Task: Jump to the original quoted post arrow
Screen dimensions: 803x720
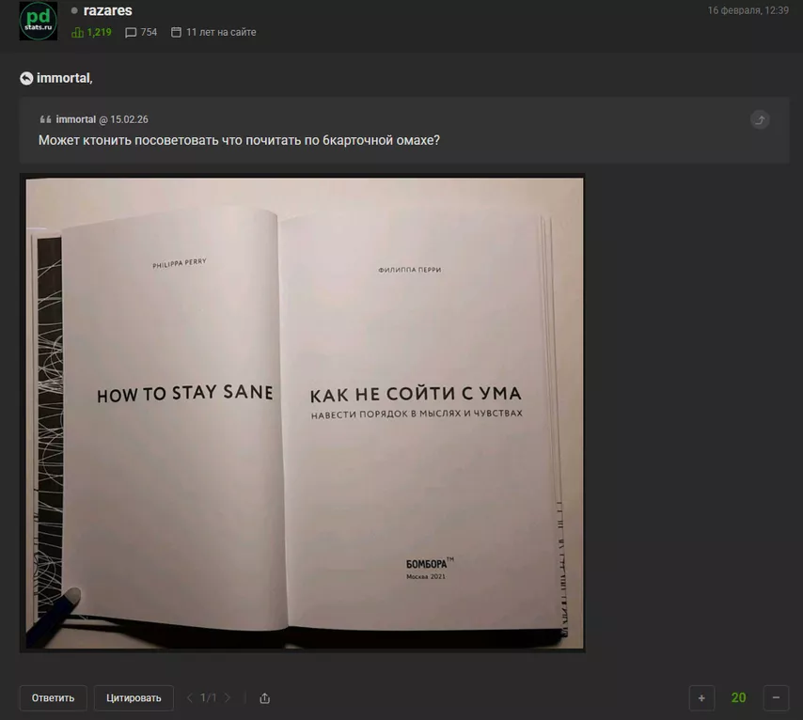Action: 760,119
